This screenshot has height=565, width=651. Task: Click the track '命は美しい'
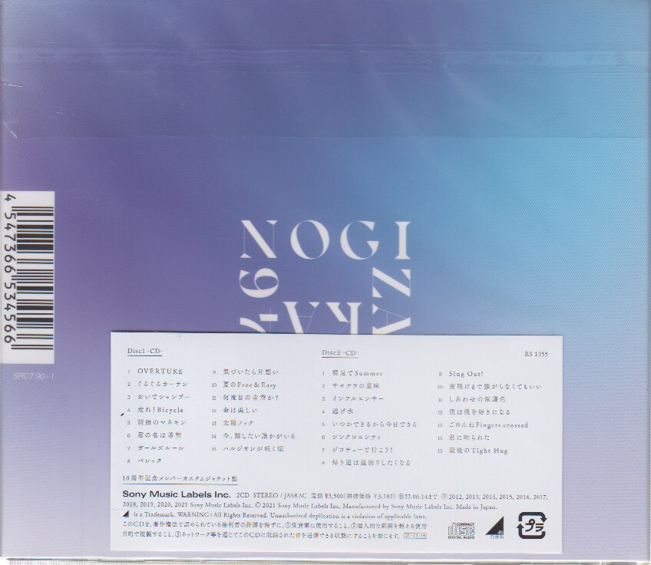[240, 411]
